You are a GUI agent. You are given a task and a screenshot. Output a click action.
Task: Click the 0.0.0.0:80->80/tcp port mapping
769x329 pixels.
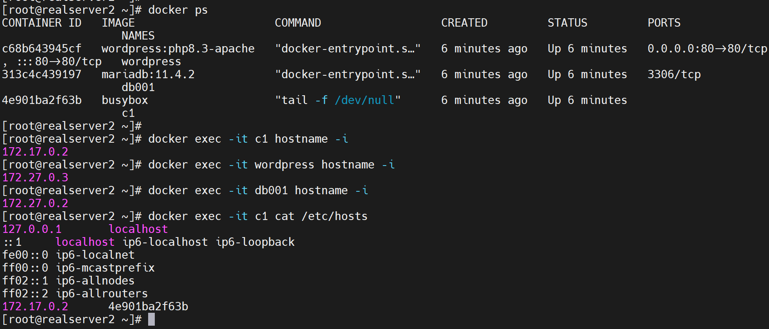tap(707, 49)
